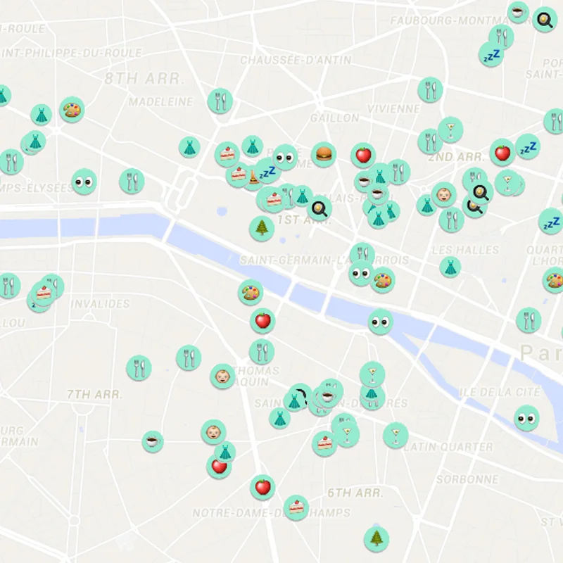The image size is (563, 563).
Task: Select the pine tree marker in 1st Arr.
Action: click(262, 228)
